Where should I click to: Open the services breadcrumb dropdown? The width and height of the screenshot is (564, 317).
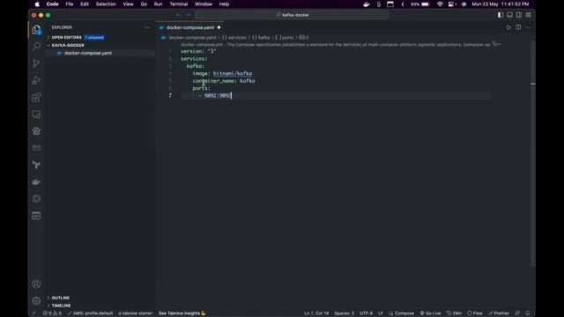[234, 37]
